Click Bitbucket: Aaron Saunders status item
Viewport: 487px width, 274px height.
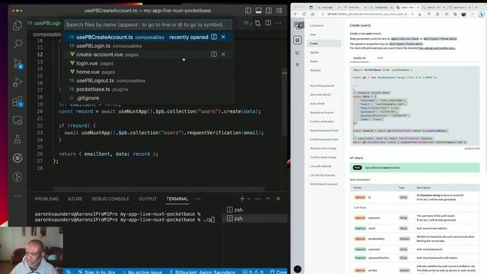coord(202,272)
